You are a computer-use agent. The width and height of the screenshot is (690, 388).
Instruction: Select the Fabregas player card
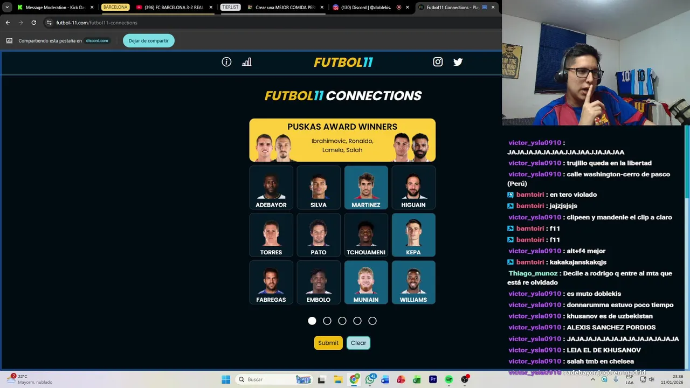(x=271, y=282)
